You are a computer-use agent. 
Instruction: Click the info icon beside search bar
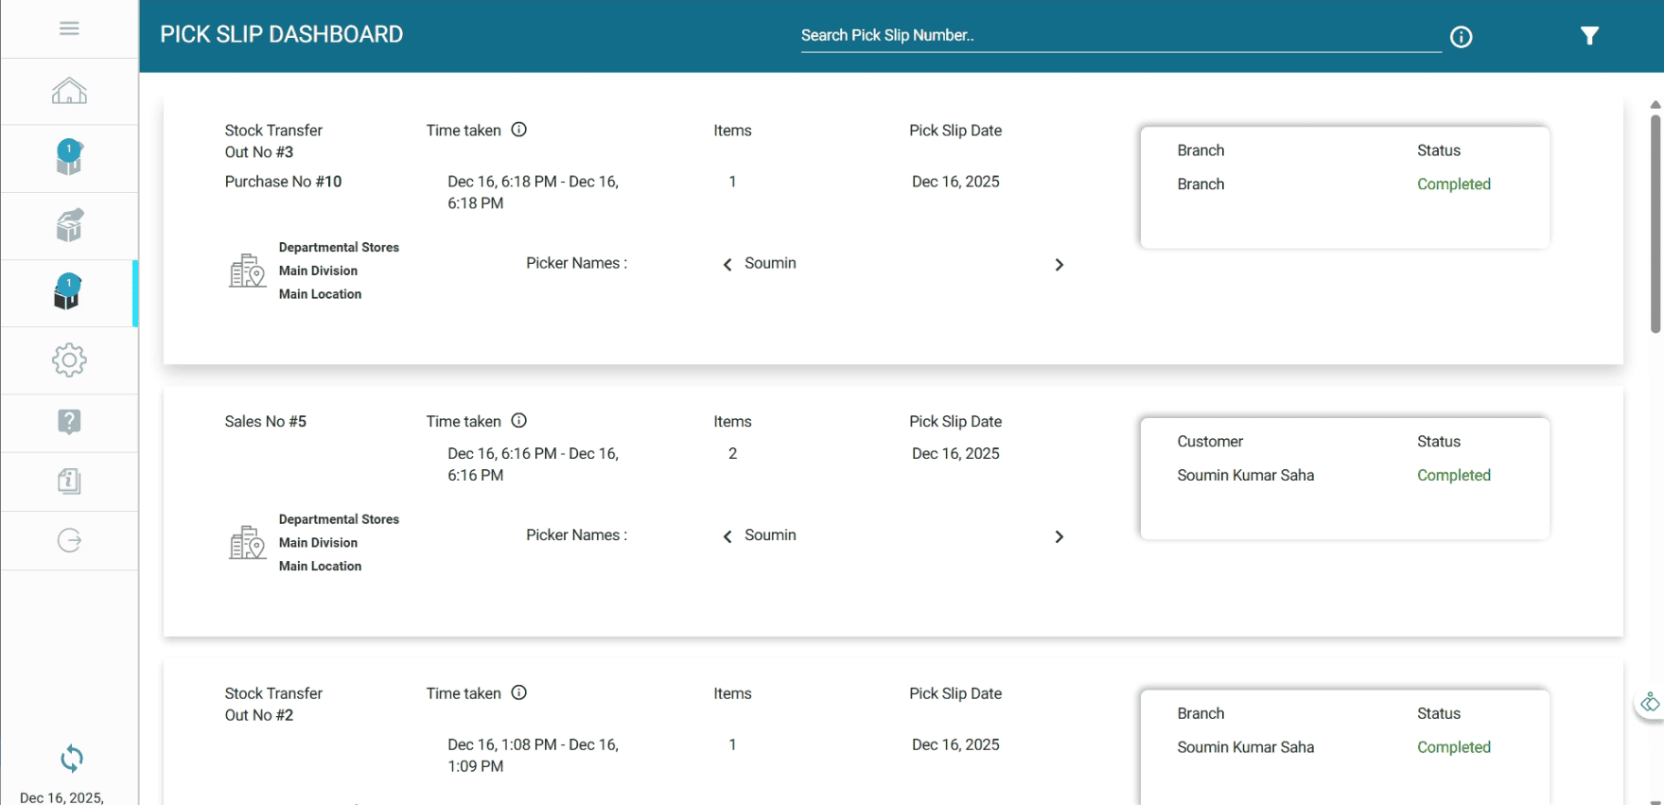pos(1461,37)
